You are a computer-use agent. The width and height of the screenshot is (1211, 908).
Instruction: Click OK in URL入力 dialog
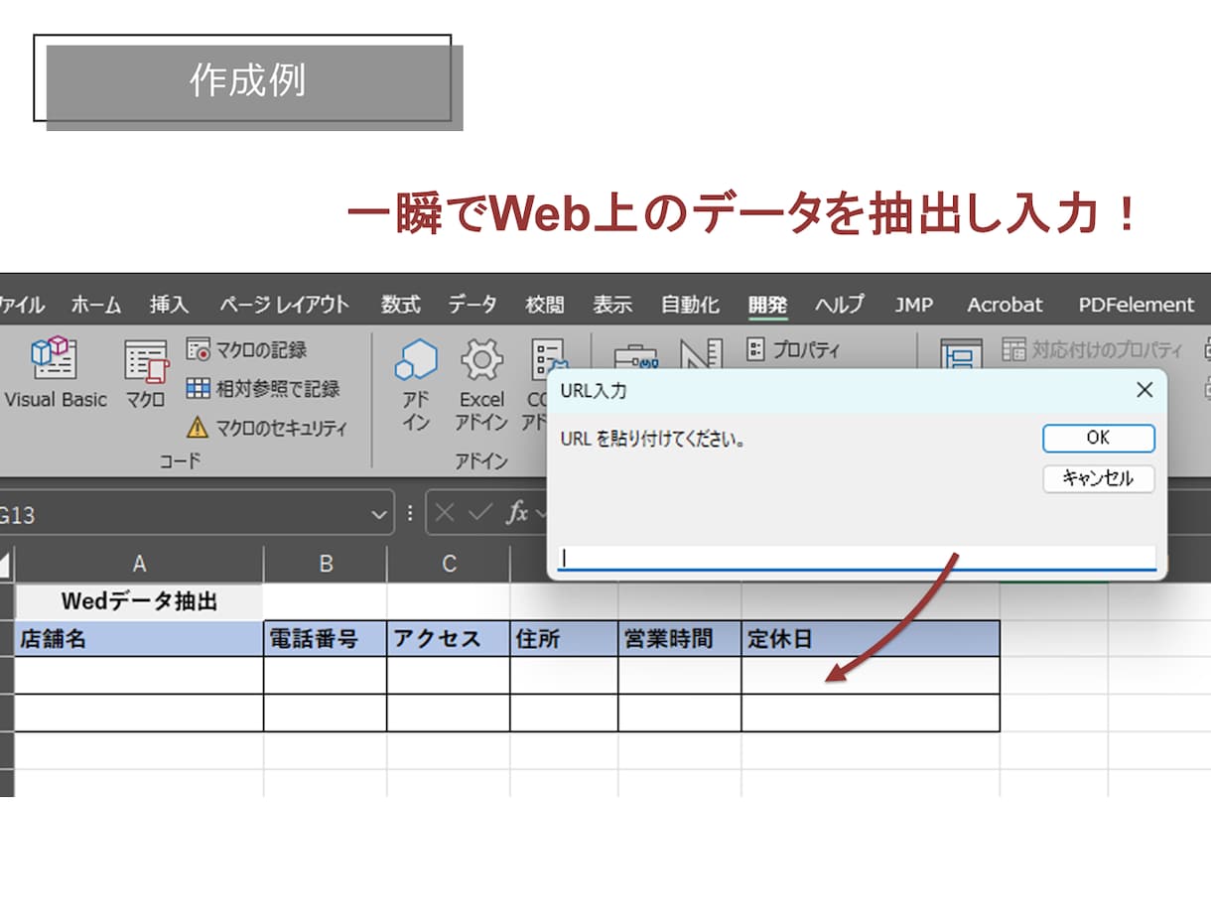point(1099,438)
